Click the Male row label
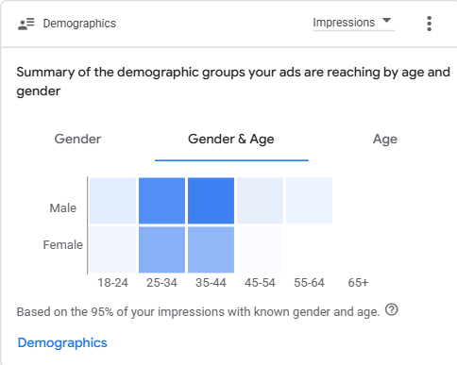 click(63, 208)
